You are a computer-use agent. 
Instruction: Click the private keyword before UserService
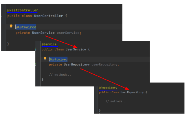(23, 33)
